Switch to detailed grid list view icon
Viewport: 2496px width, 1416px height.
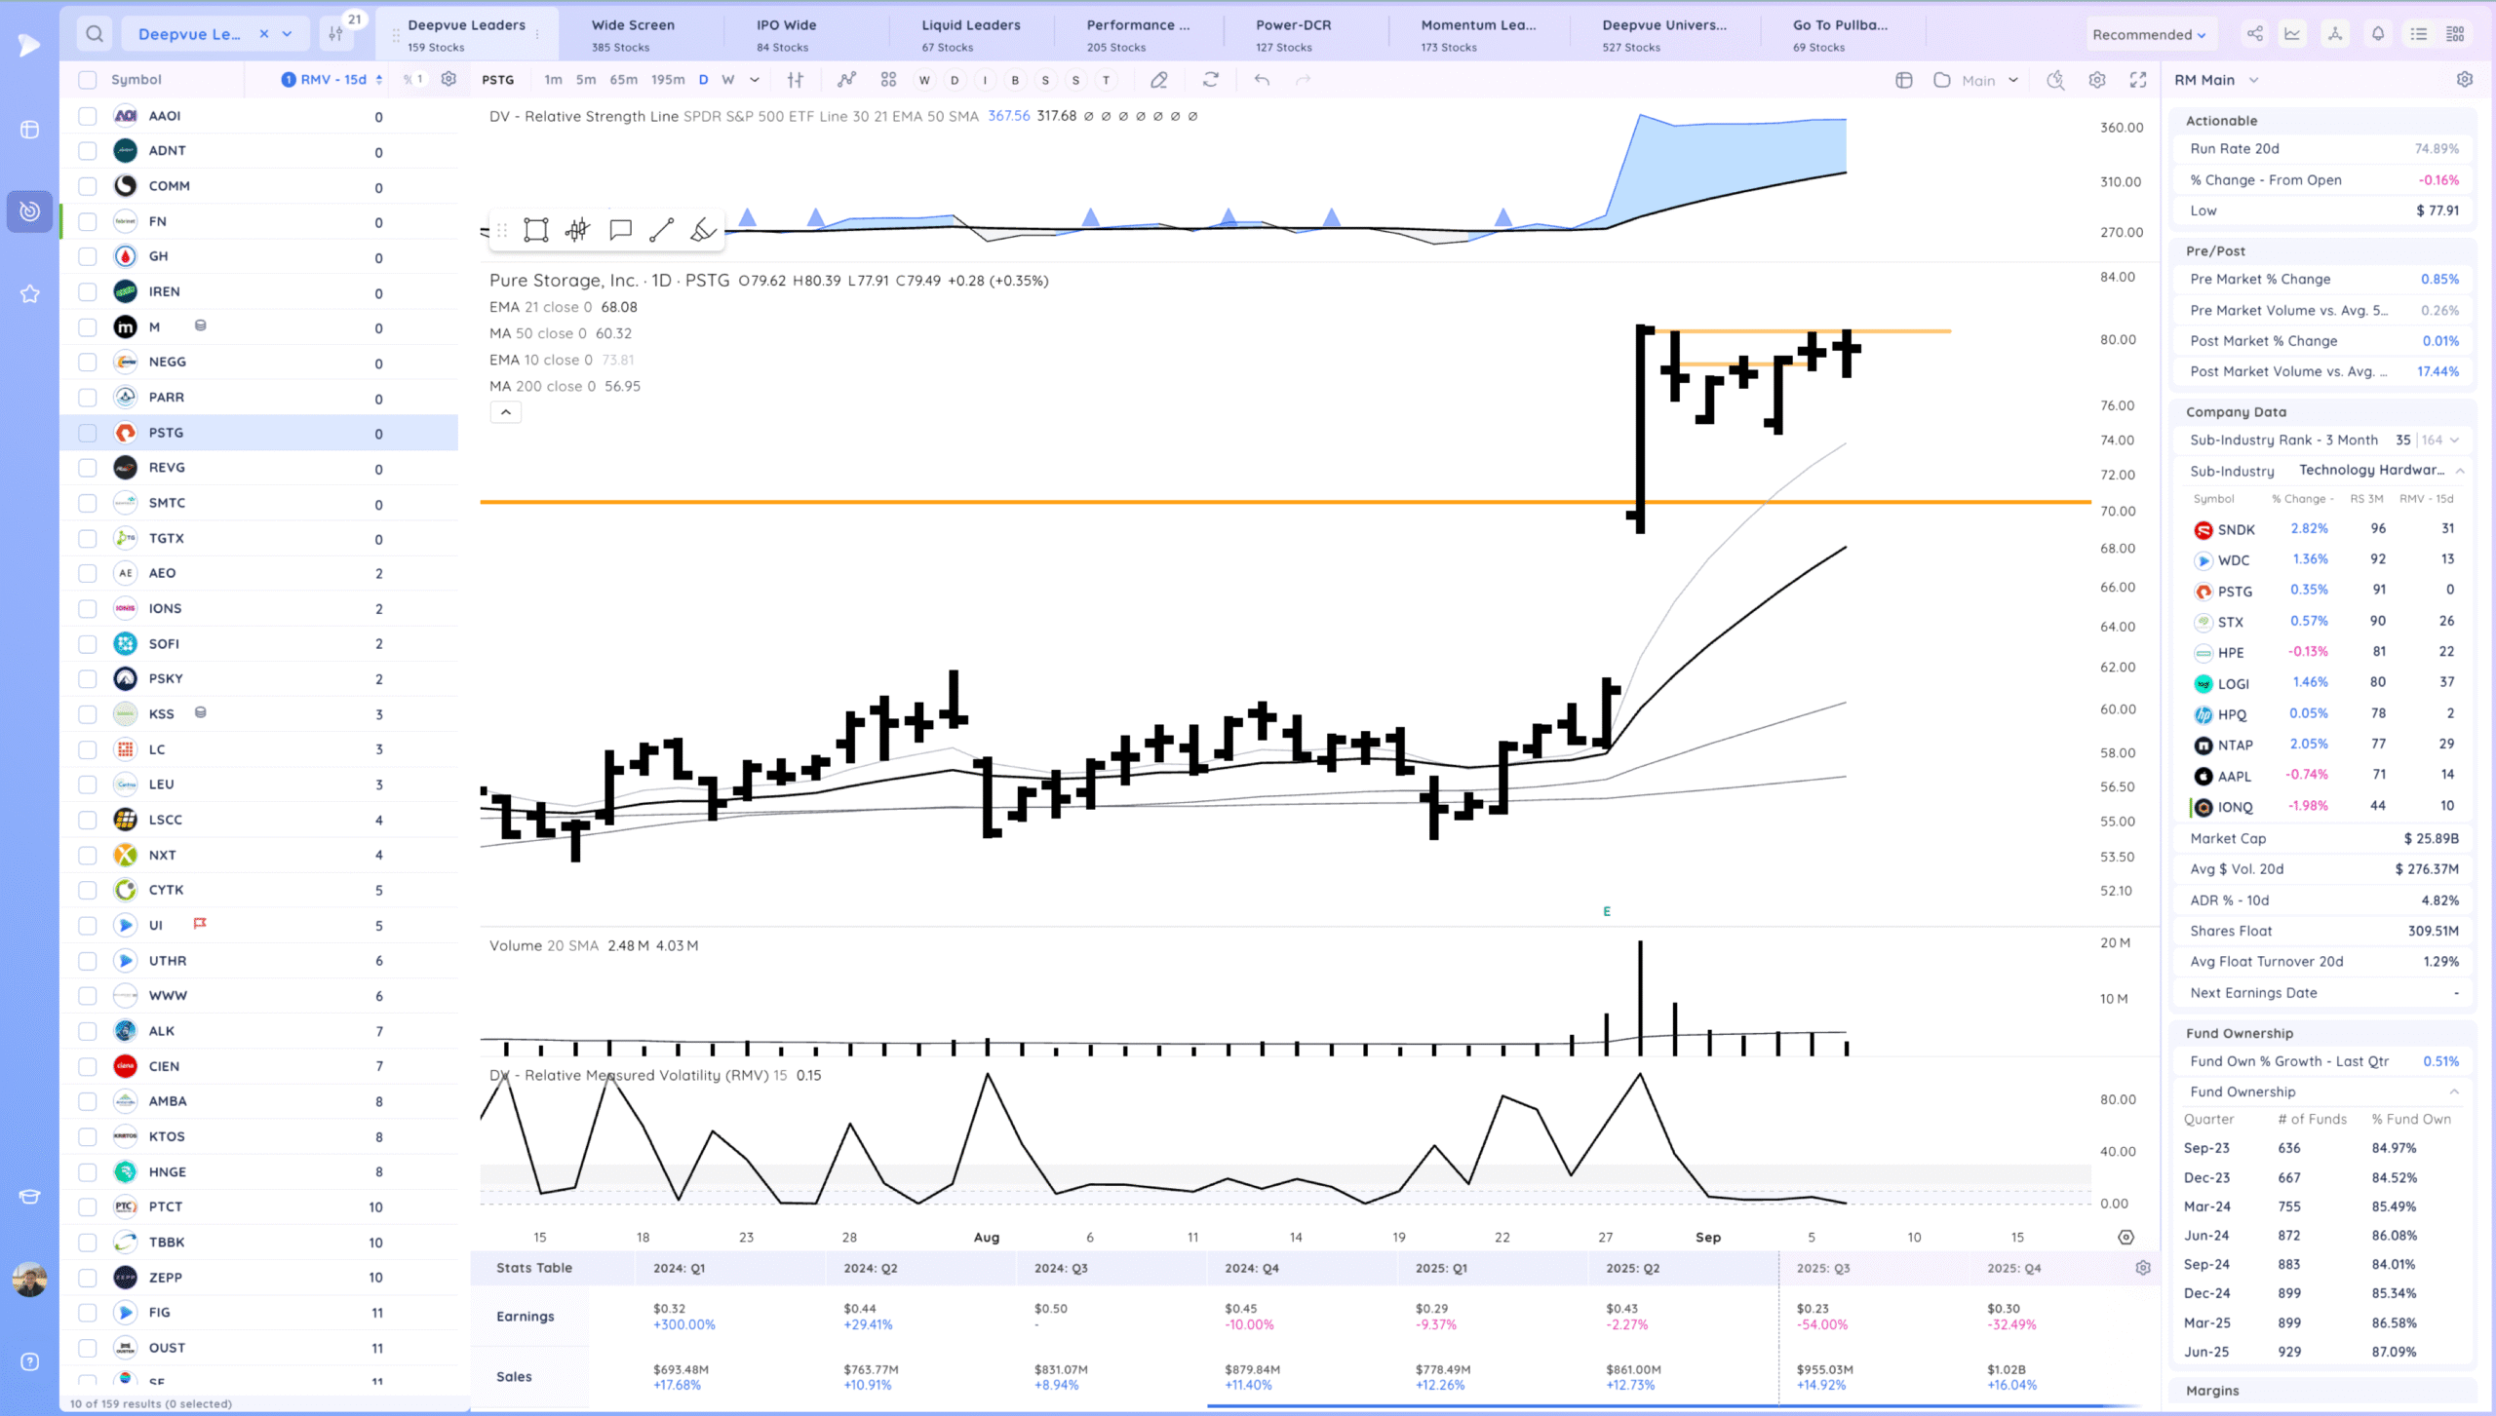click(2456, 34)
